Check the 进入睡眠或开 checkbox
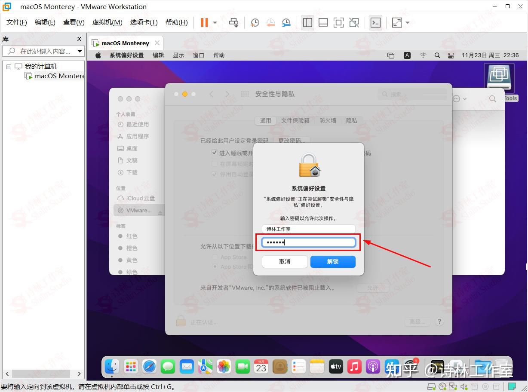Screen dimensions: 528x392 pyautogui.click(x=214, y=153)
